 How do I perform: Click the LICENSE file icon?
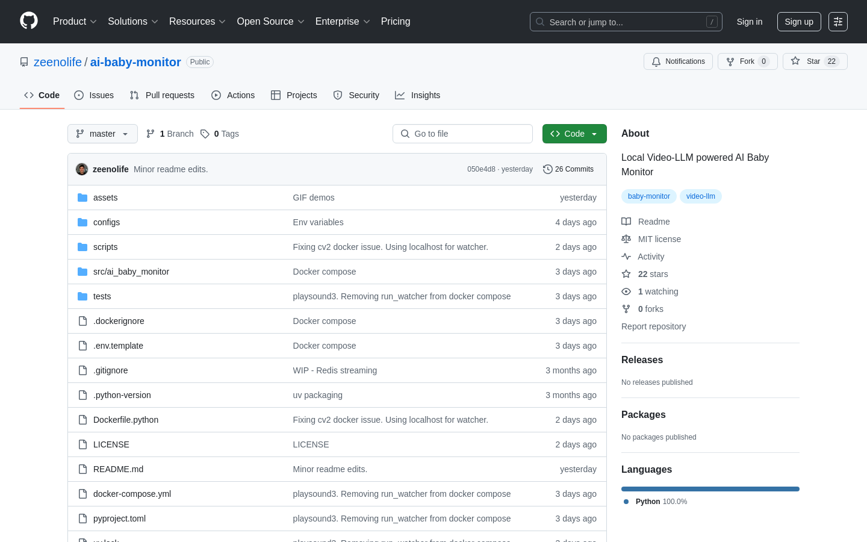pyautogui.click(x=82, y=444)
